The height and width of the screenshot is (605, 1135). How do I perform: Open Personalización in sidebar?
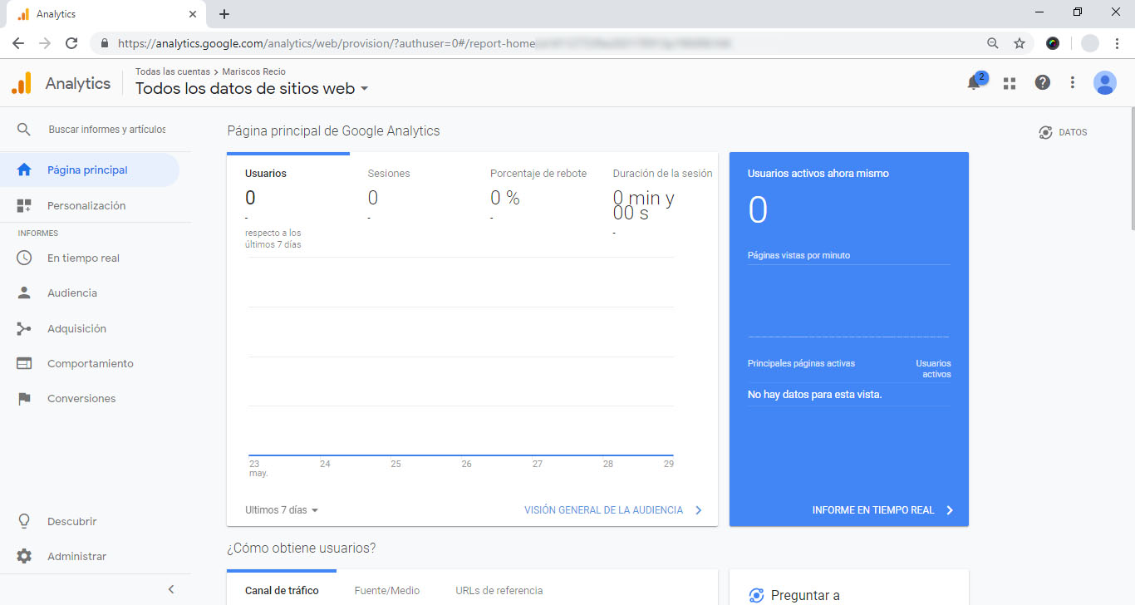[x=86, y=205]
